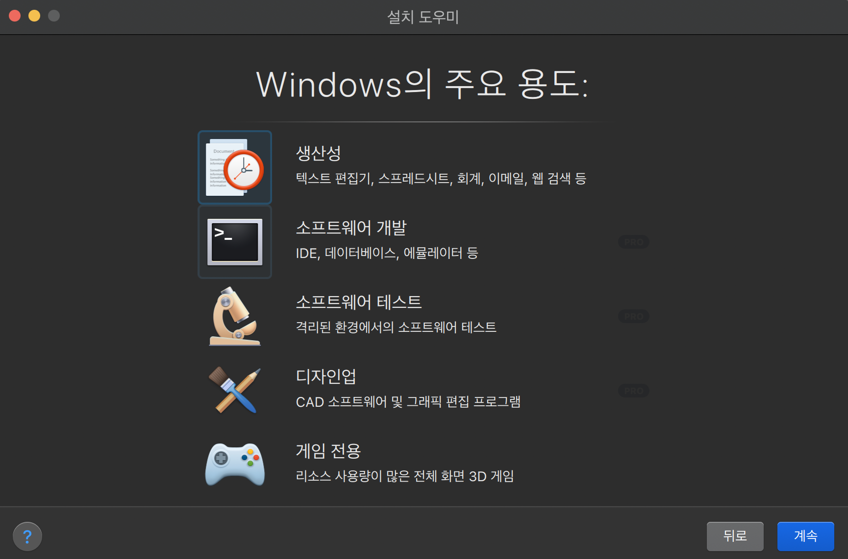Click description 'CAD 소프트웨어 및 그래픽 편집 프로그램'
848x559 pixels.
coord(408,402)
